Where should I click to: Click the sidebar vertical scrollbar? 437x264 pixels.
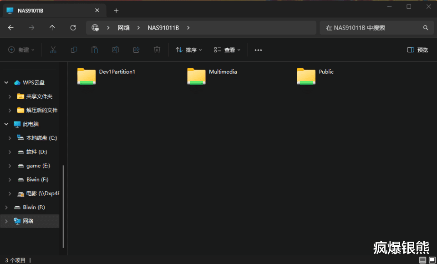tap(63, 207)
